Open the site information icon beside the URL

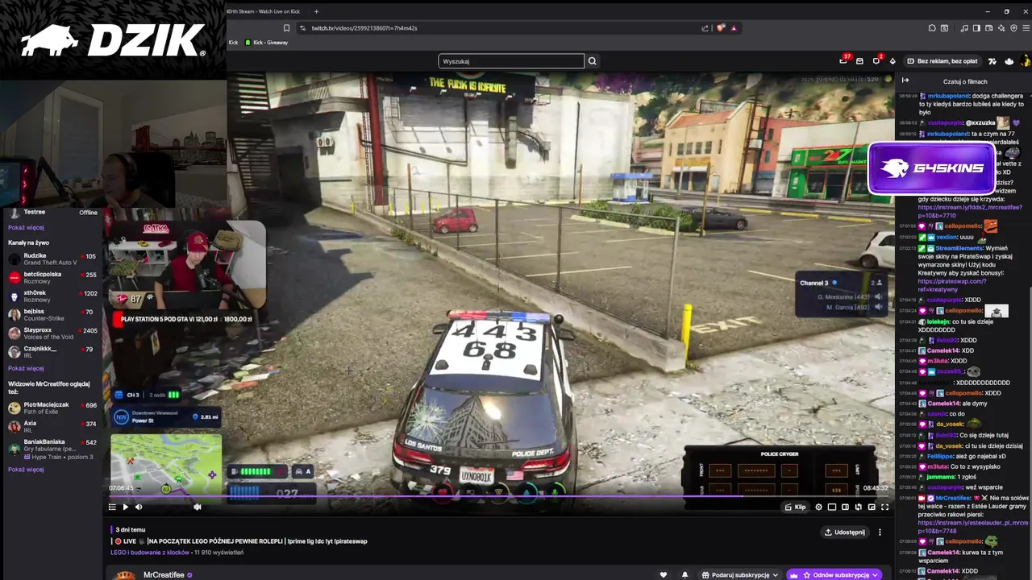[302, 27]
